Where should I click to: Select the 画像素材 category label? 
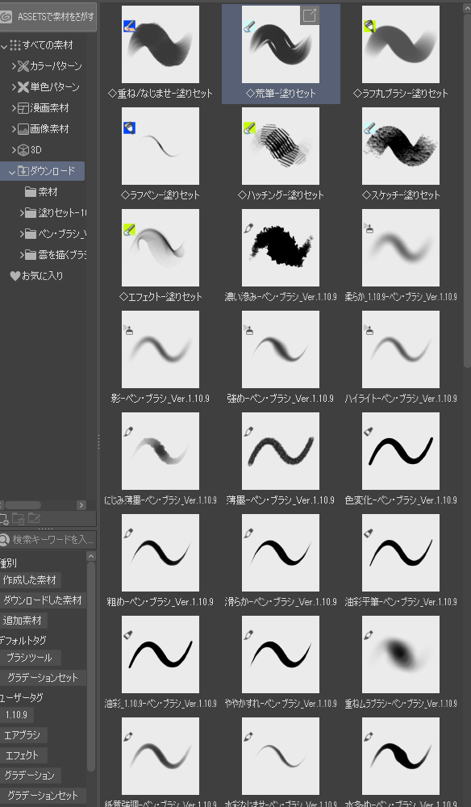[49, 129]
